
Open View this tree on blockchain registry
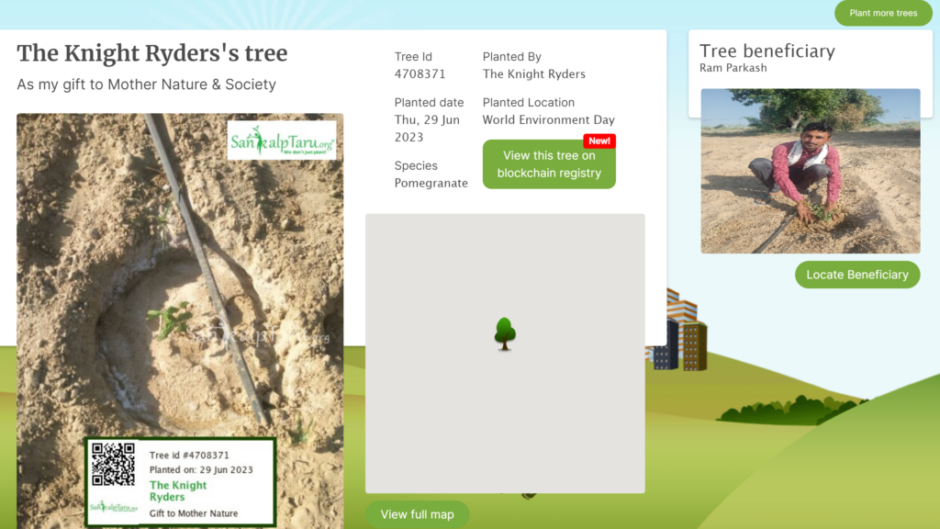(549, 164)
